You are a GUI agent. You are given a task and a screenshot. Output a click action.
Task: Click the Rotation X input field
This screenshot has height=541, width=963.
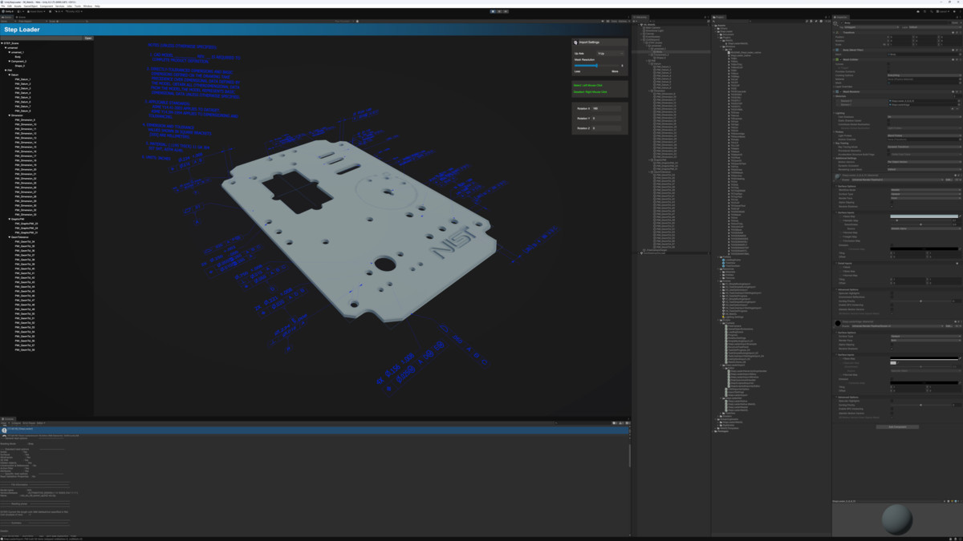point(607,108)
